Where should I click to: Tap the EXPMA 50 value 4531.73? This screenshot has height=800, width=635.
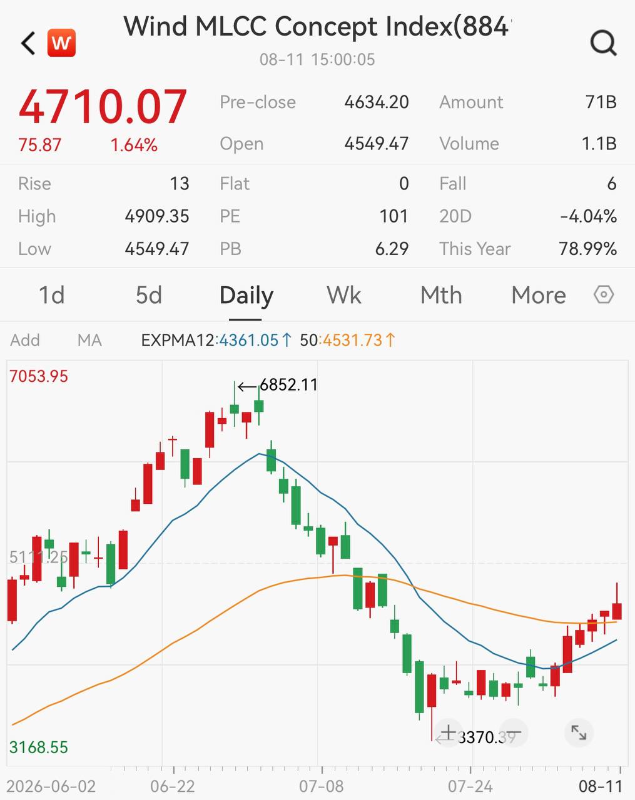(x=352, y=340)
